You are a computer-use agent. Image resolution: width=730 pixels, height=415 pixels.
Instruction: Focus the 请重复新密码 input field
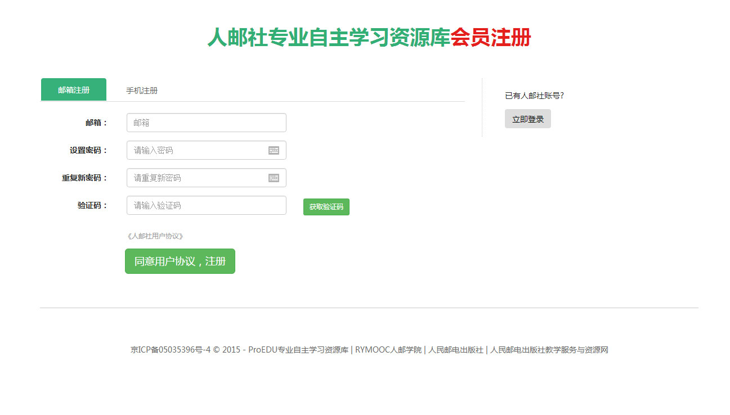tap(197, 178)
